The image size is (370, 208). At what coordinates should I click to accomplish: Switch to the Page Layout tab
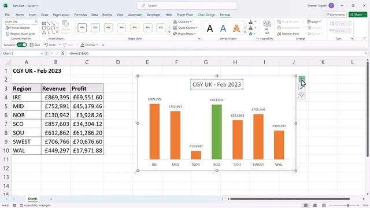(x=61, y=14)
